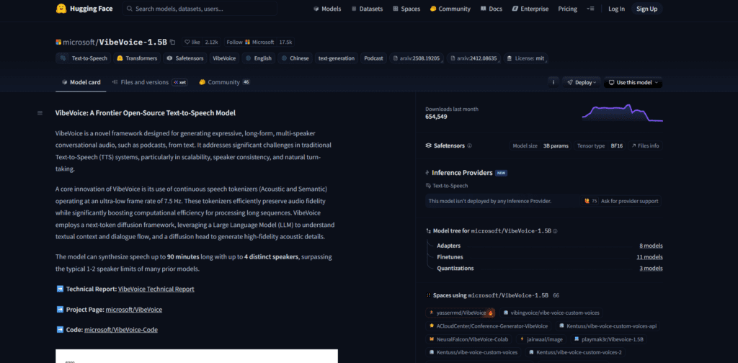The height and width of the screenshot is (363, 738).
Task: Open Files info link
Action: 645,145
